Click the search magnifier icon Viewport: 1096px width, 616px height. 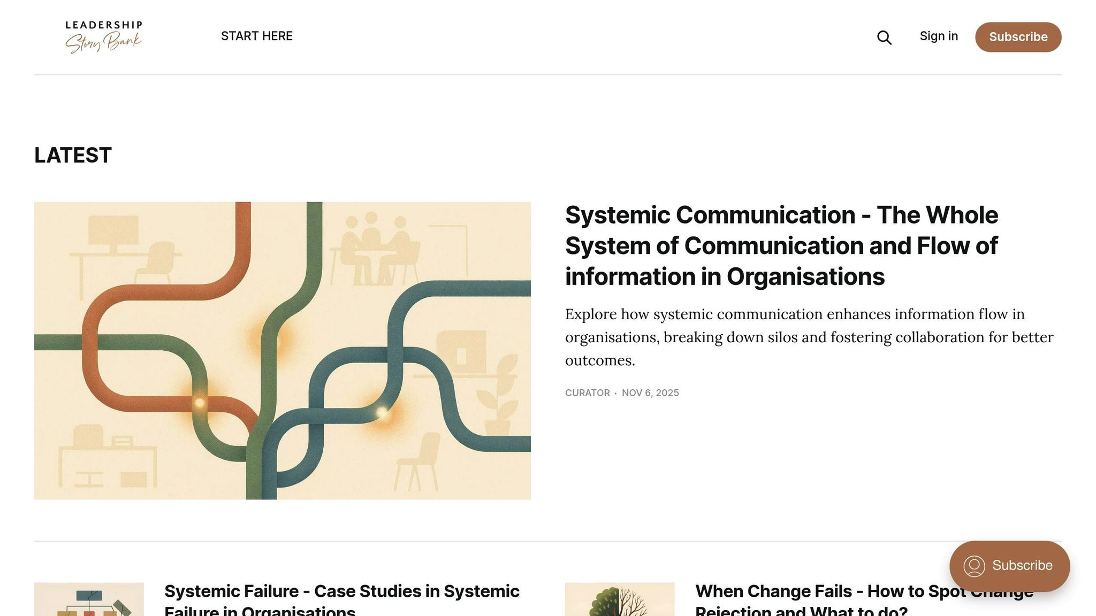pos(884,37)
